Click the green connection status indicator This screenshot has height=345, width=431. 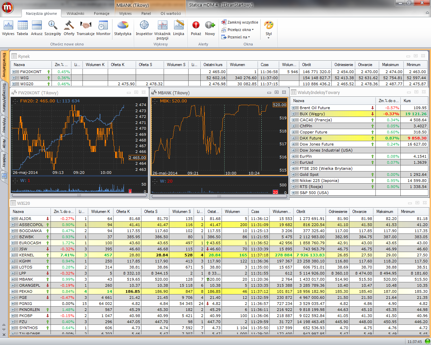click(x=427, y=341)
